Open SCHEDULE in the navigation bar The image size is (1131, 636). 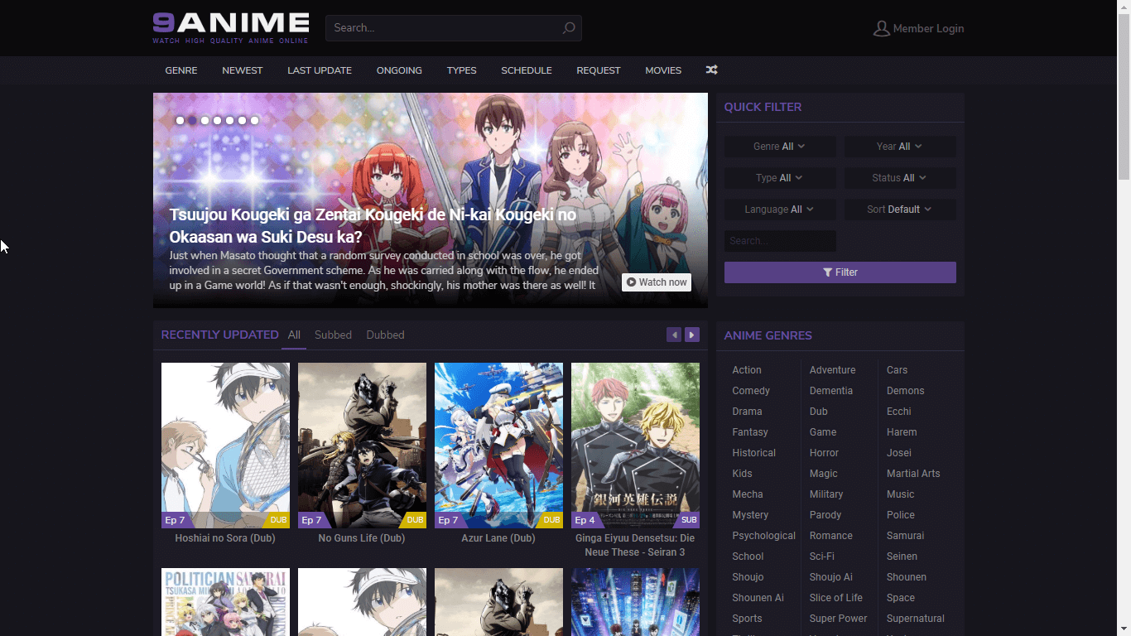pyautogui.click(x=527, y=70)
